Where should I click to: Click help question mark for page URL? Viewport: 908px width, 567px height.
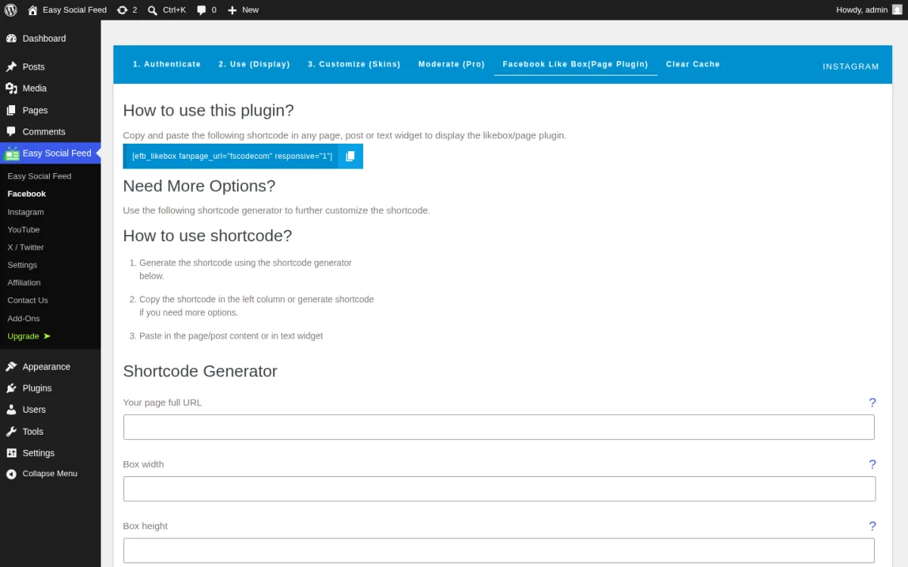click(872, 403)
